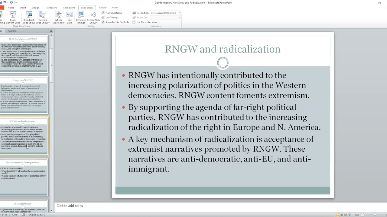Select 'A simple theory' slide thumbnail
Image resolution: width=387 pixels, height=217 pixels.
(x=24, y=207)
